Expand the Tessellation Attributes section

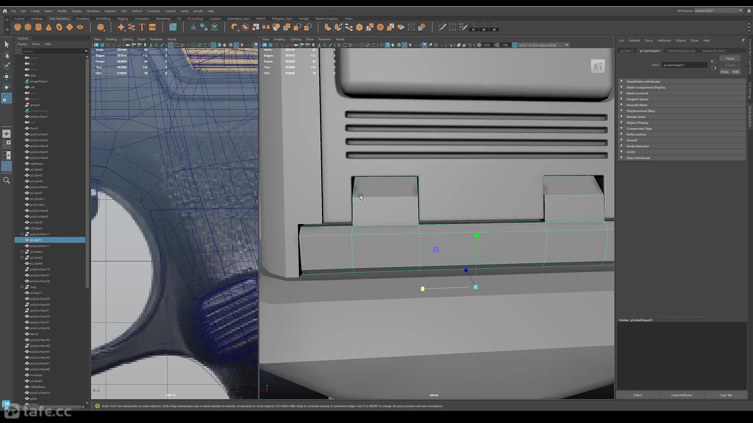tap(682, 81)
